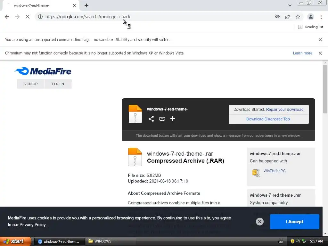Click the share icon for the file
Screen dimensions: 328x246
151,119
